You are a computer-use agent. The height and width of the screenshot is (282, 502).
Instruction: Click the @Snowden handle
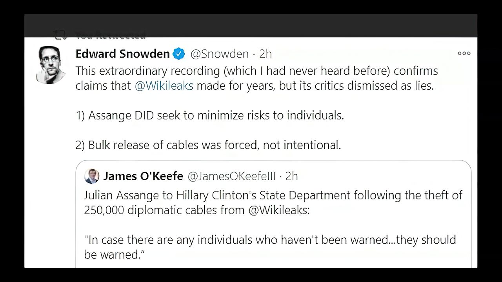coord(219,54)
